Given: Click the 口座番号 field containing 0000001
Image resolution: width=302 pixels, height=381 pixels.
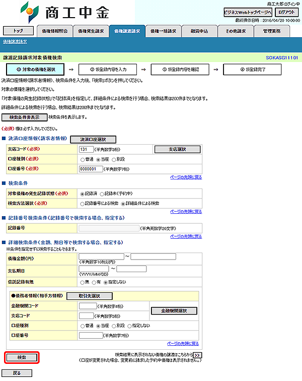Looking at the screenshot, I should [x=91, y=169].
